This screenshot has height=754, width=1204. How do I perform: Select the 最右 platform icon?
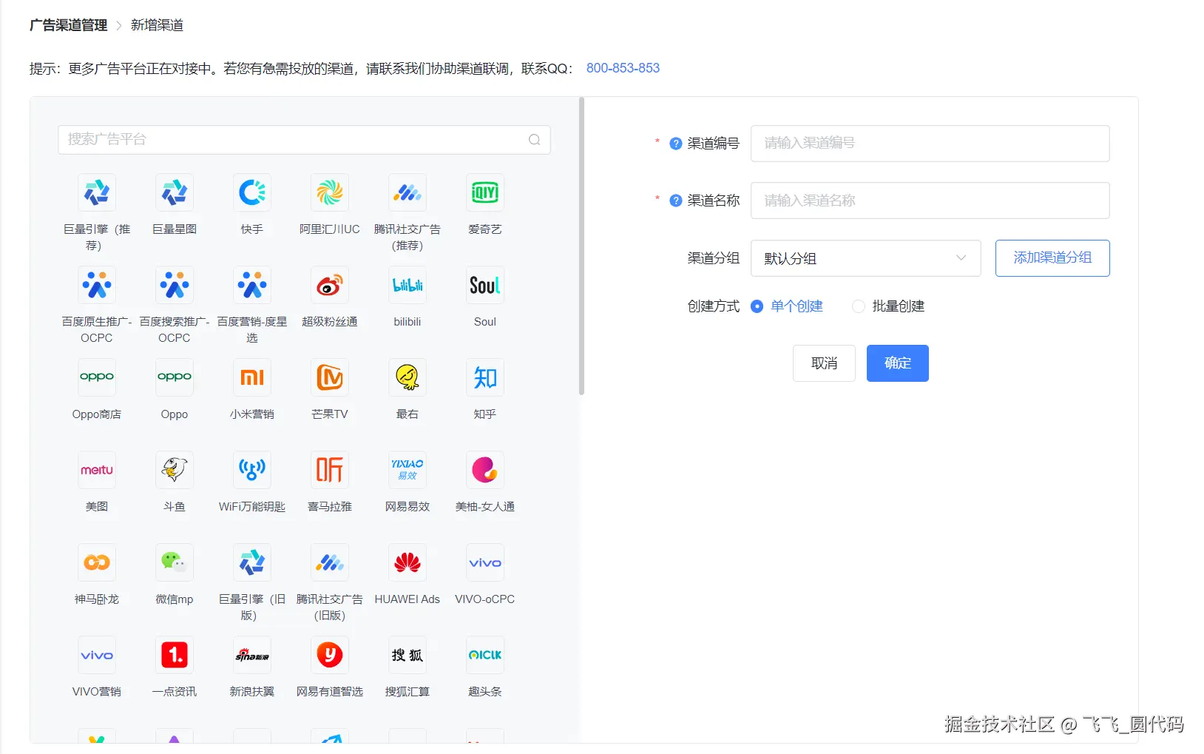(407, 377)
